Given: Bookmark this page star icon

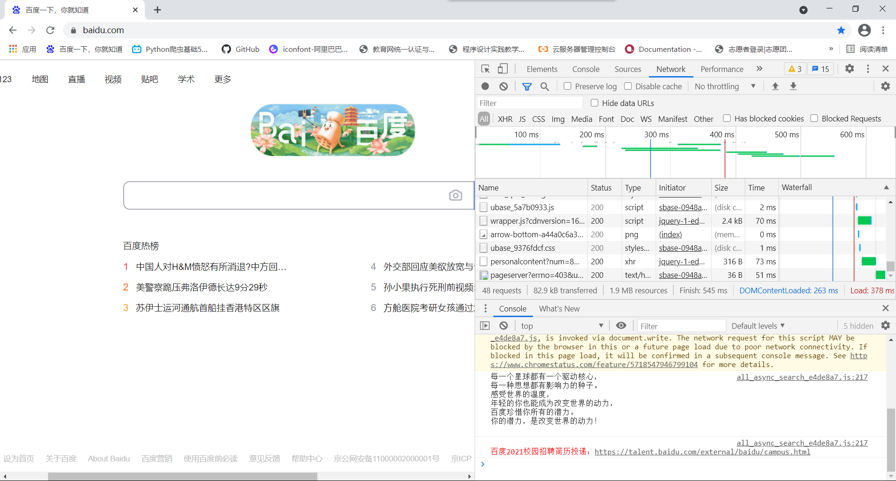Looking at the screenshot, I should pos(841,30).
